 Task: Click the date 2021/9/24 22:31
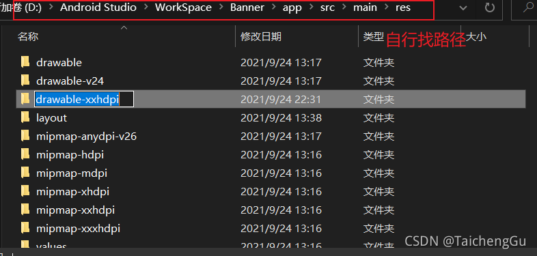pos(281,99)
